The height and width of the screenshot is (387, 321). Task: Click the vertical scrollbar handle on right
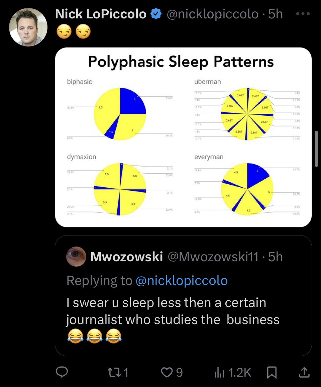(317, 149)
